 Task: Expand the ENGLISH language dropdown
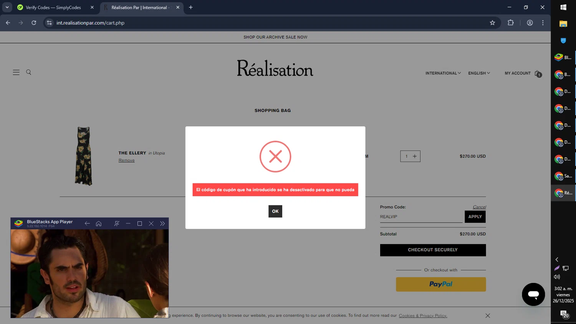tap(479, 73)
